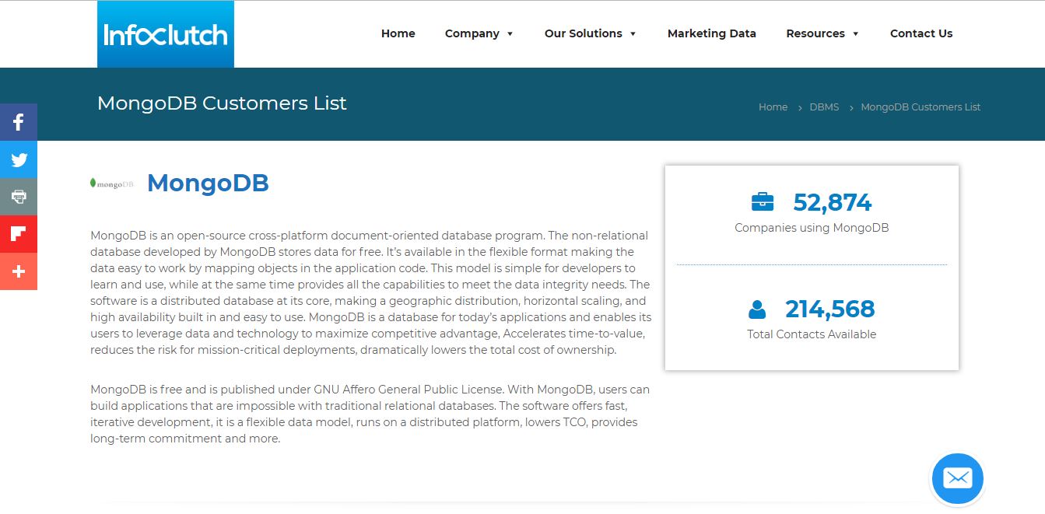
Task: Click the print icon in sidebar
Action: click(19, 197)
